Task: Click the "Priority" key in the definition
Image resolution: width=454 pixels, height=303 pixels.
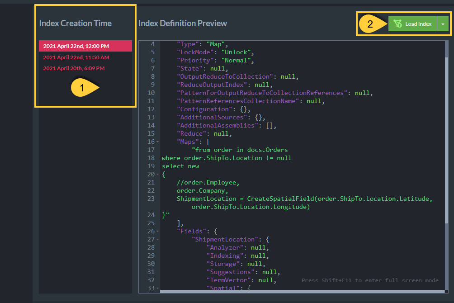Action: 195,60
